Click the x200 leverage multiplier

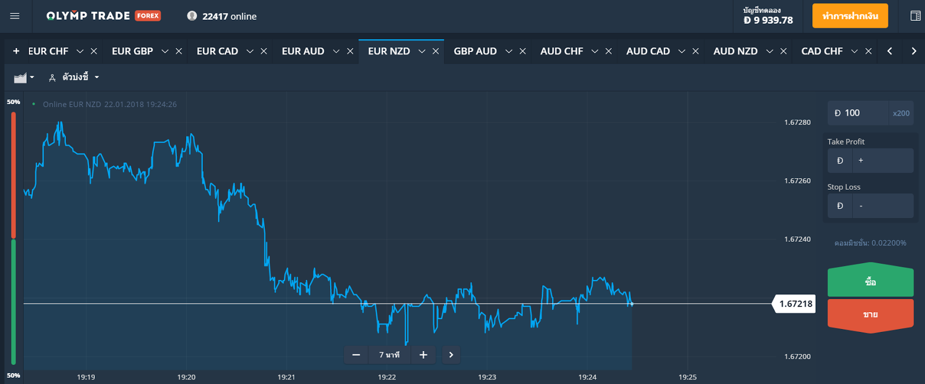901,113
